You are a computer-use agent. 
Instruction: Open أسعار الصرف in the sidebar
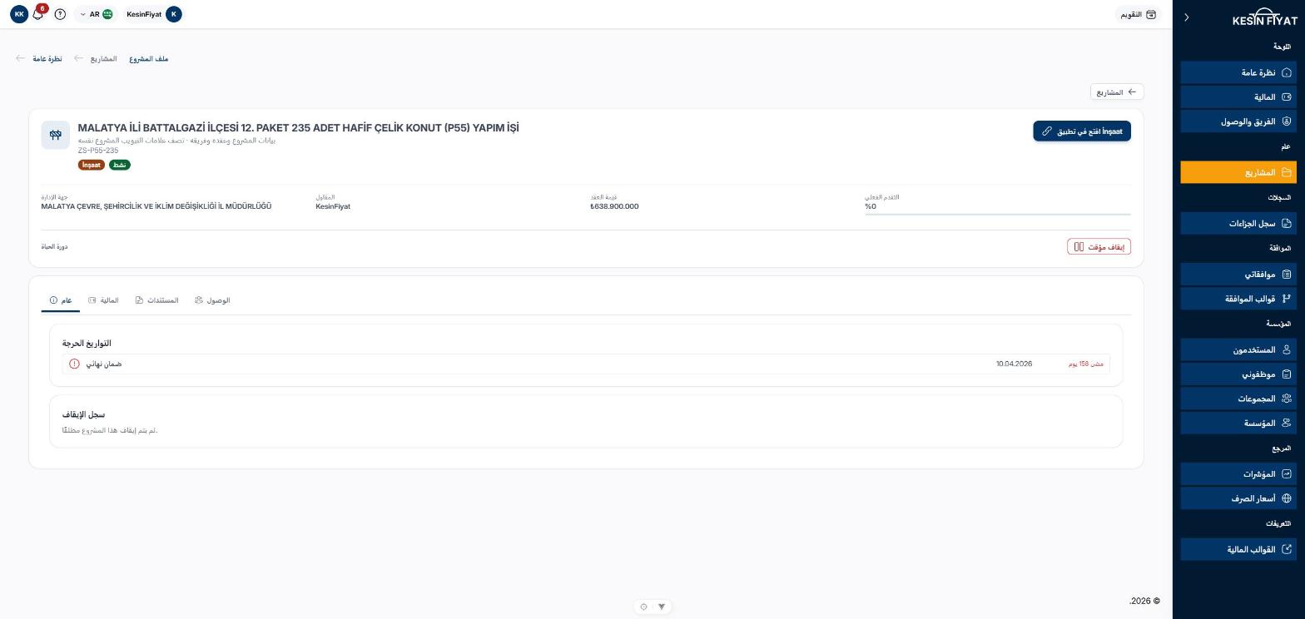[1238, 498]
